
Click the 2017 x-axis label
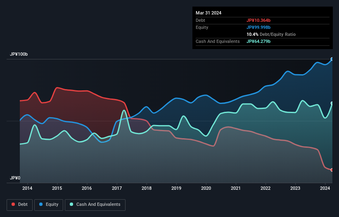[117, 188]
